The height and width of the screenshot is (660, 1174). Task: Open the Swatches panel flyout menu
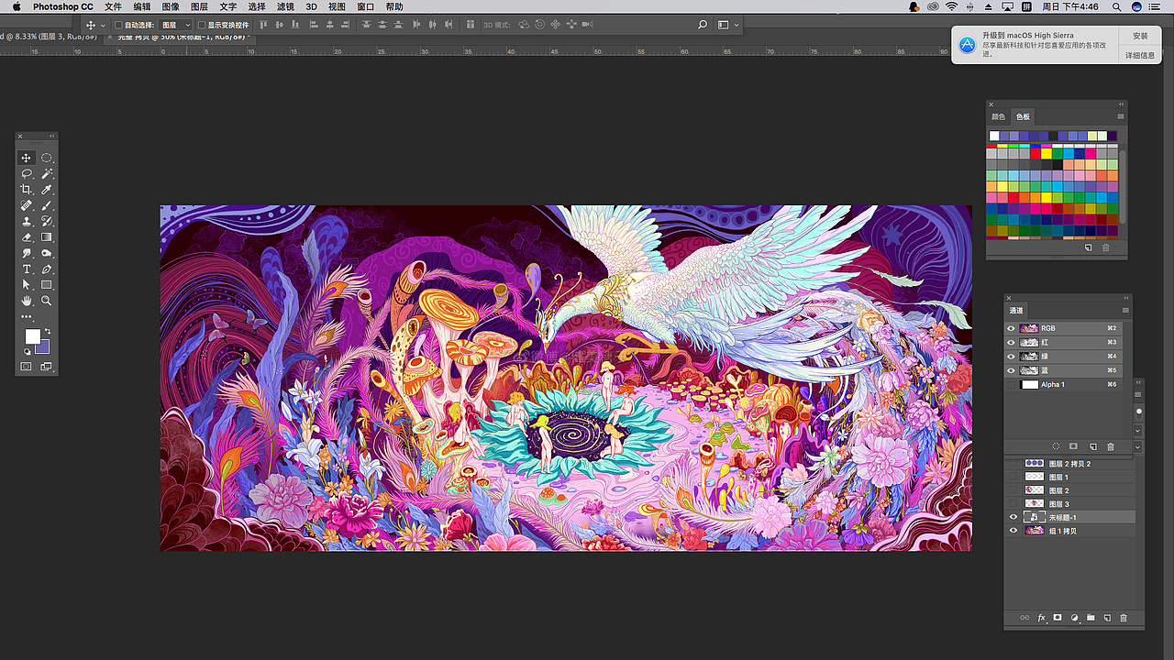[x=1121, y=116]
